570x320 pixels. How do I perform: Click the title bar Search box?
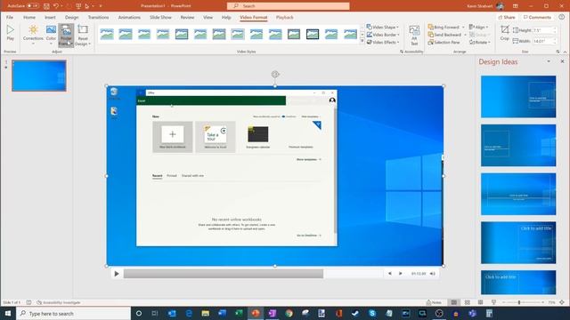(x=289, y=6)
